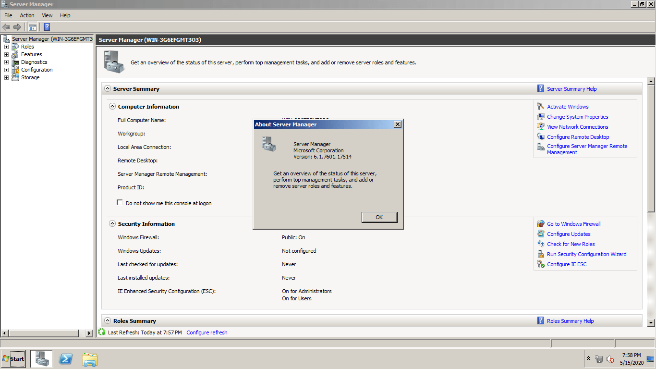This screenshot has height=369, width=656.
Task: Show hidden tray icons arrow
Action: (x=588, y=358)
